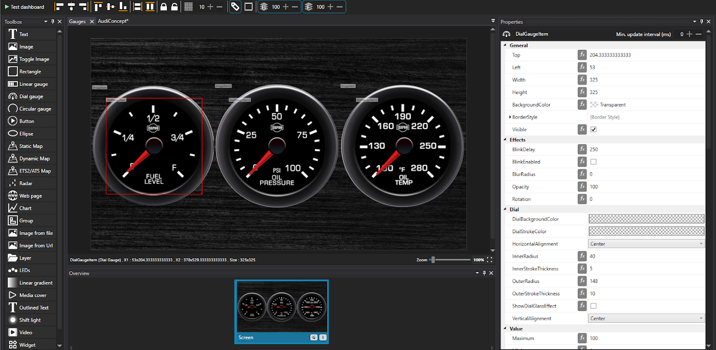Close the Gauges tab
Image resolution: width=716 pixels, height=350 pixels.
(x=92, y=21)
